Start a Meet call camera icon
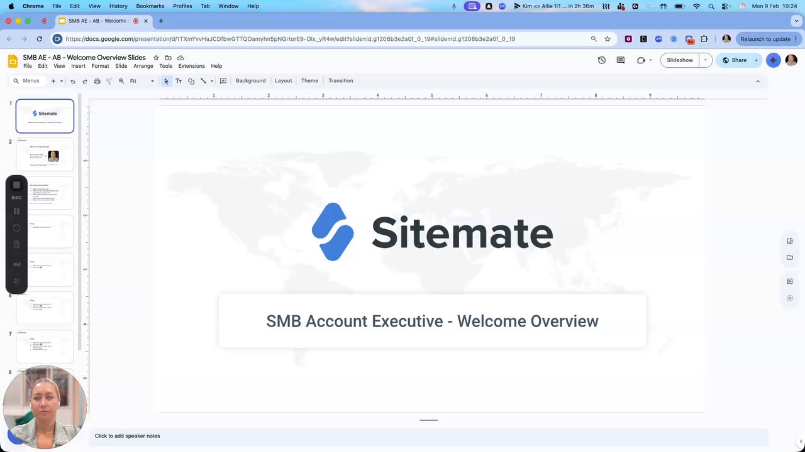The height and width of the screenshot is (452, 805). (641, 60)
